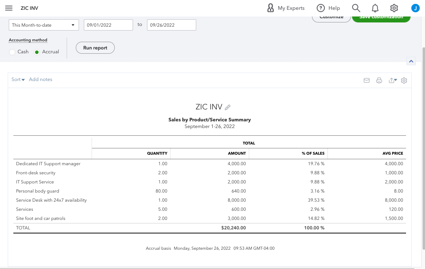
Task: Click the AVG PRICE column header
Action: click(x=393, y=154)
